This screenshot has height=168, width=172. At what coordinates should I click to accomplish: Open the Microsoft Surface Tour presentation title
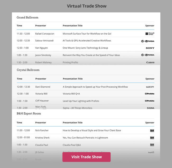click(87, 34)
